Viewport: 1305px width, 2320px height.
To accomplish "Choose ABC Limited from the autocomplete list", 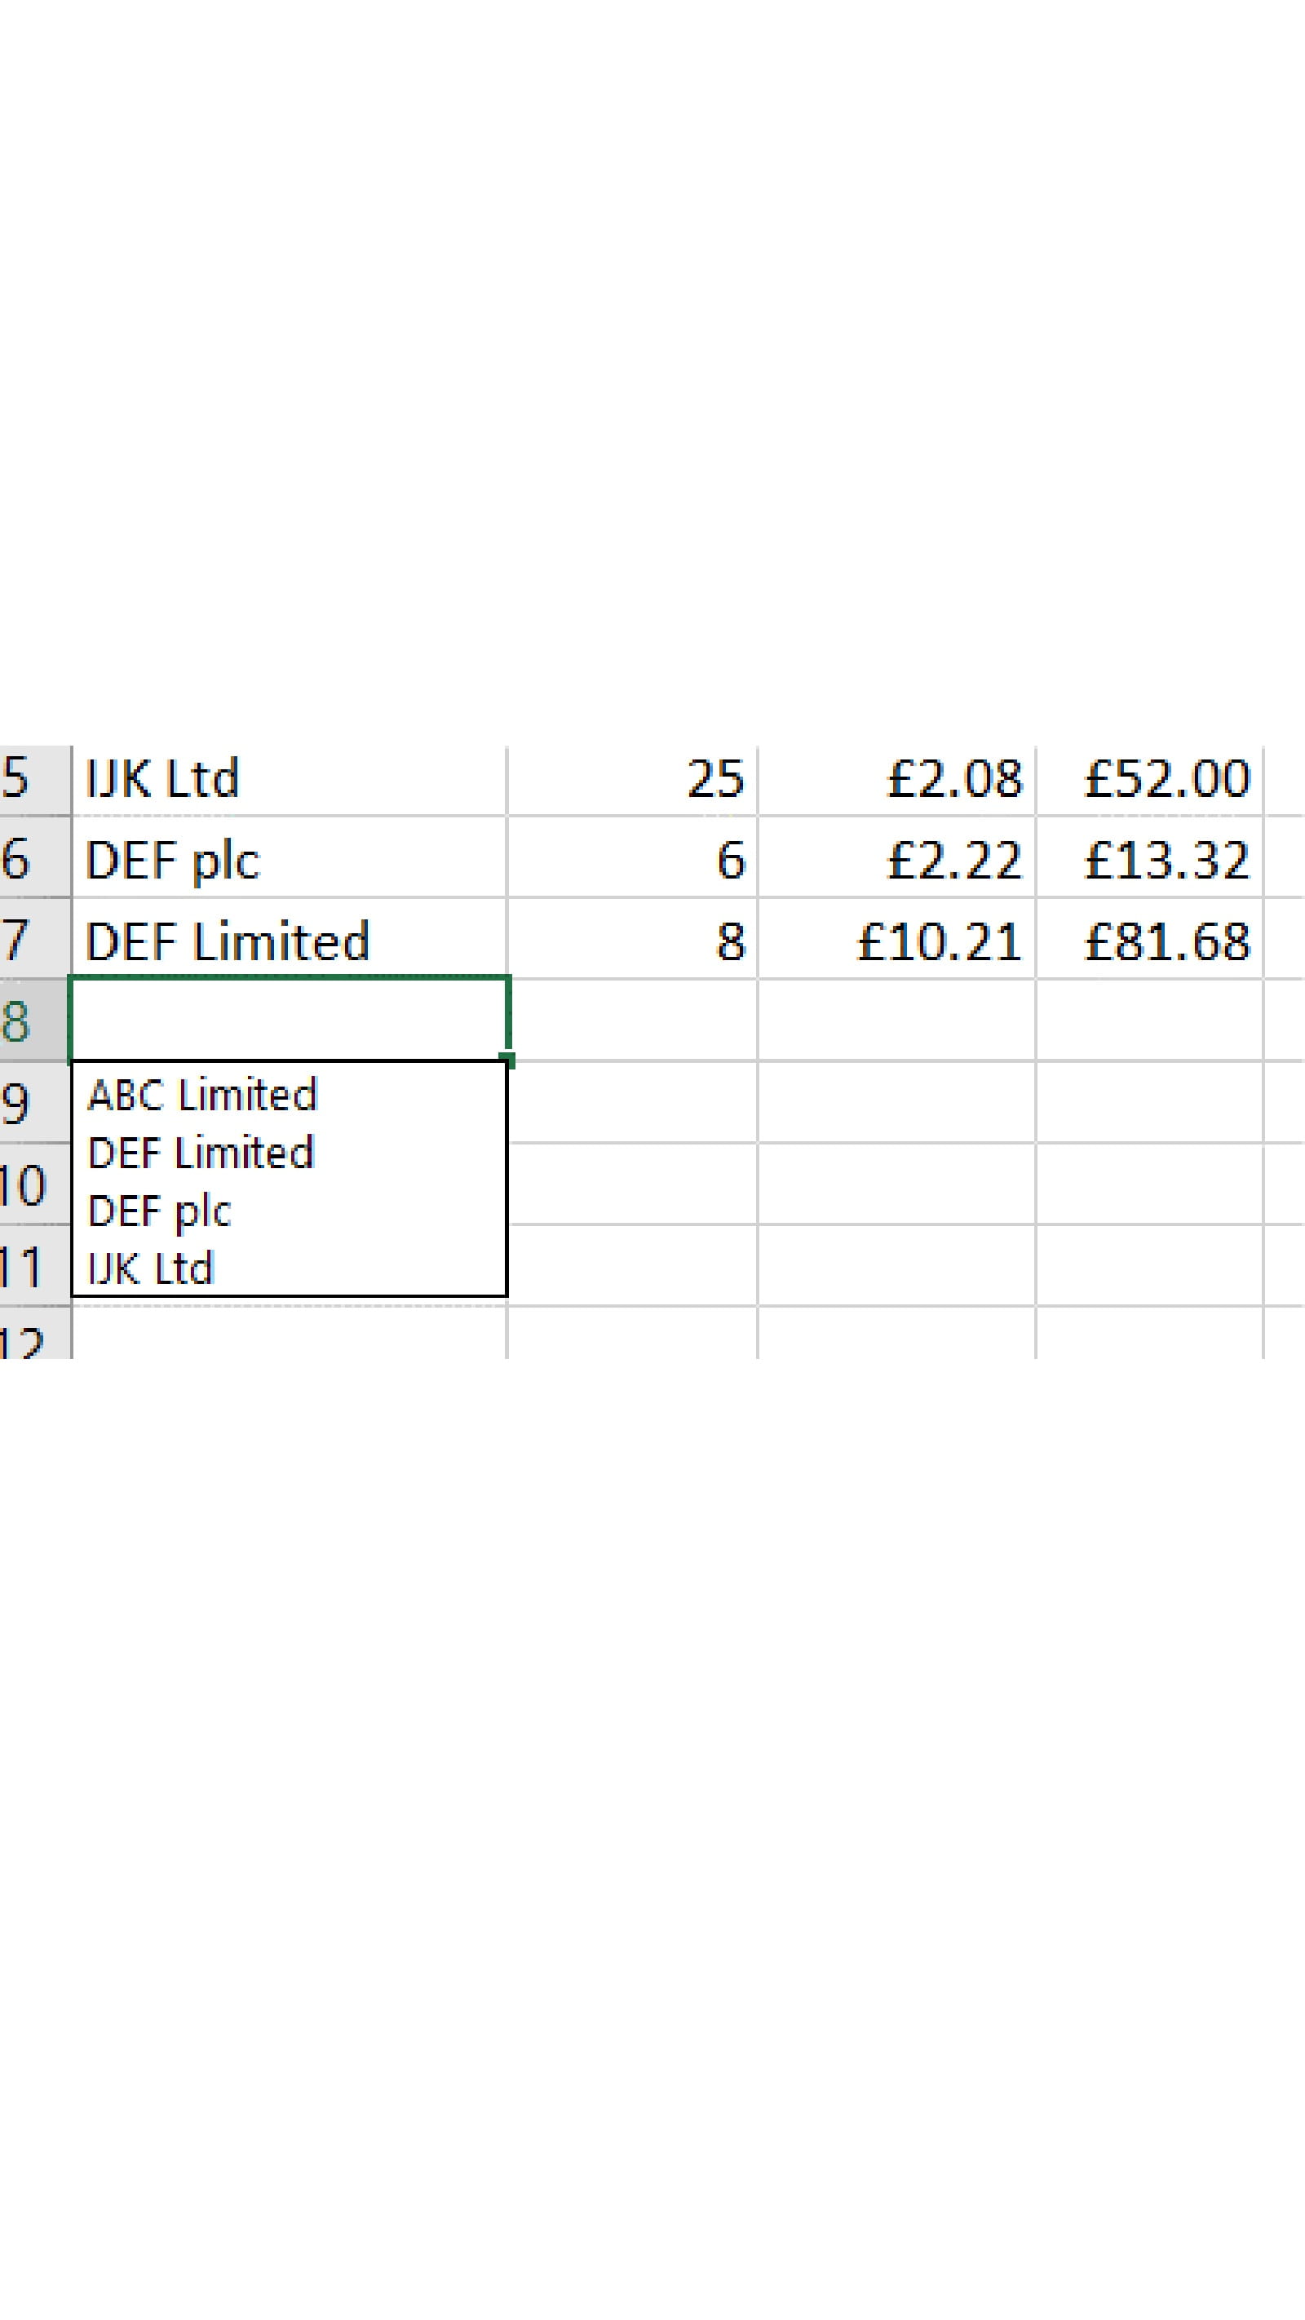I will [202, 1096].
